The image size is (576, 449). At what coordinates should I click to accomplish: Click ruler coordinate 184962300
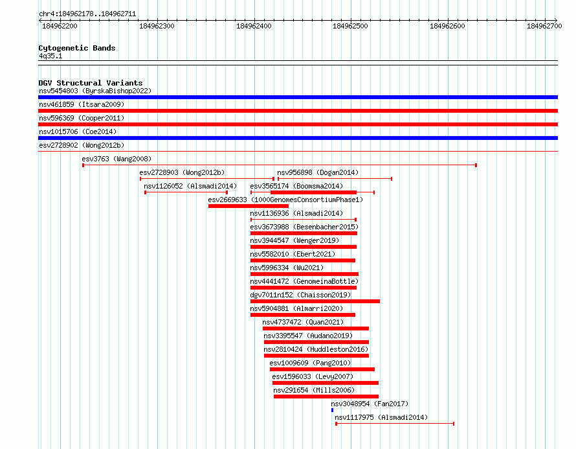(x=157, y=26)
